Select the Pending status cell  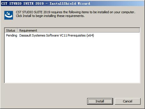point(12,35)
